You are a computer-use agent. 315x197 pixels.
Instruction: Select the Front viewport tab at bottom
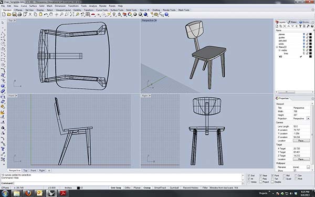(x=33, y=170)
